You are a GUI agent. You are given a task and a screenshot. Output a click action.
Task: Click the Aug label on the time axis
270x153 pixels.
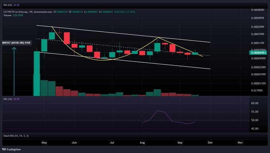(x=142, y=143)
